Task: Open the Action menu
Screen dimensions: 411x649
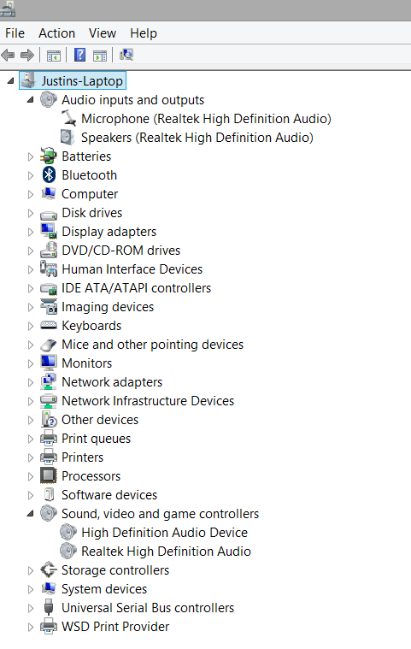Action: coord(56,33)
